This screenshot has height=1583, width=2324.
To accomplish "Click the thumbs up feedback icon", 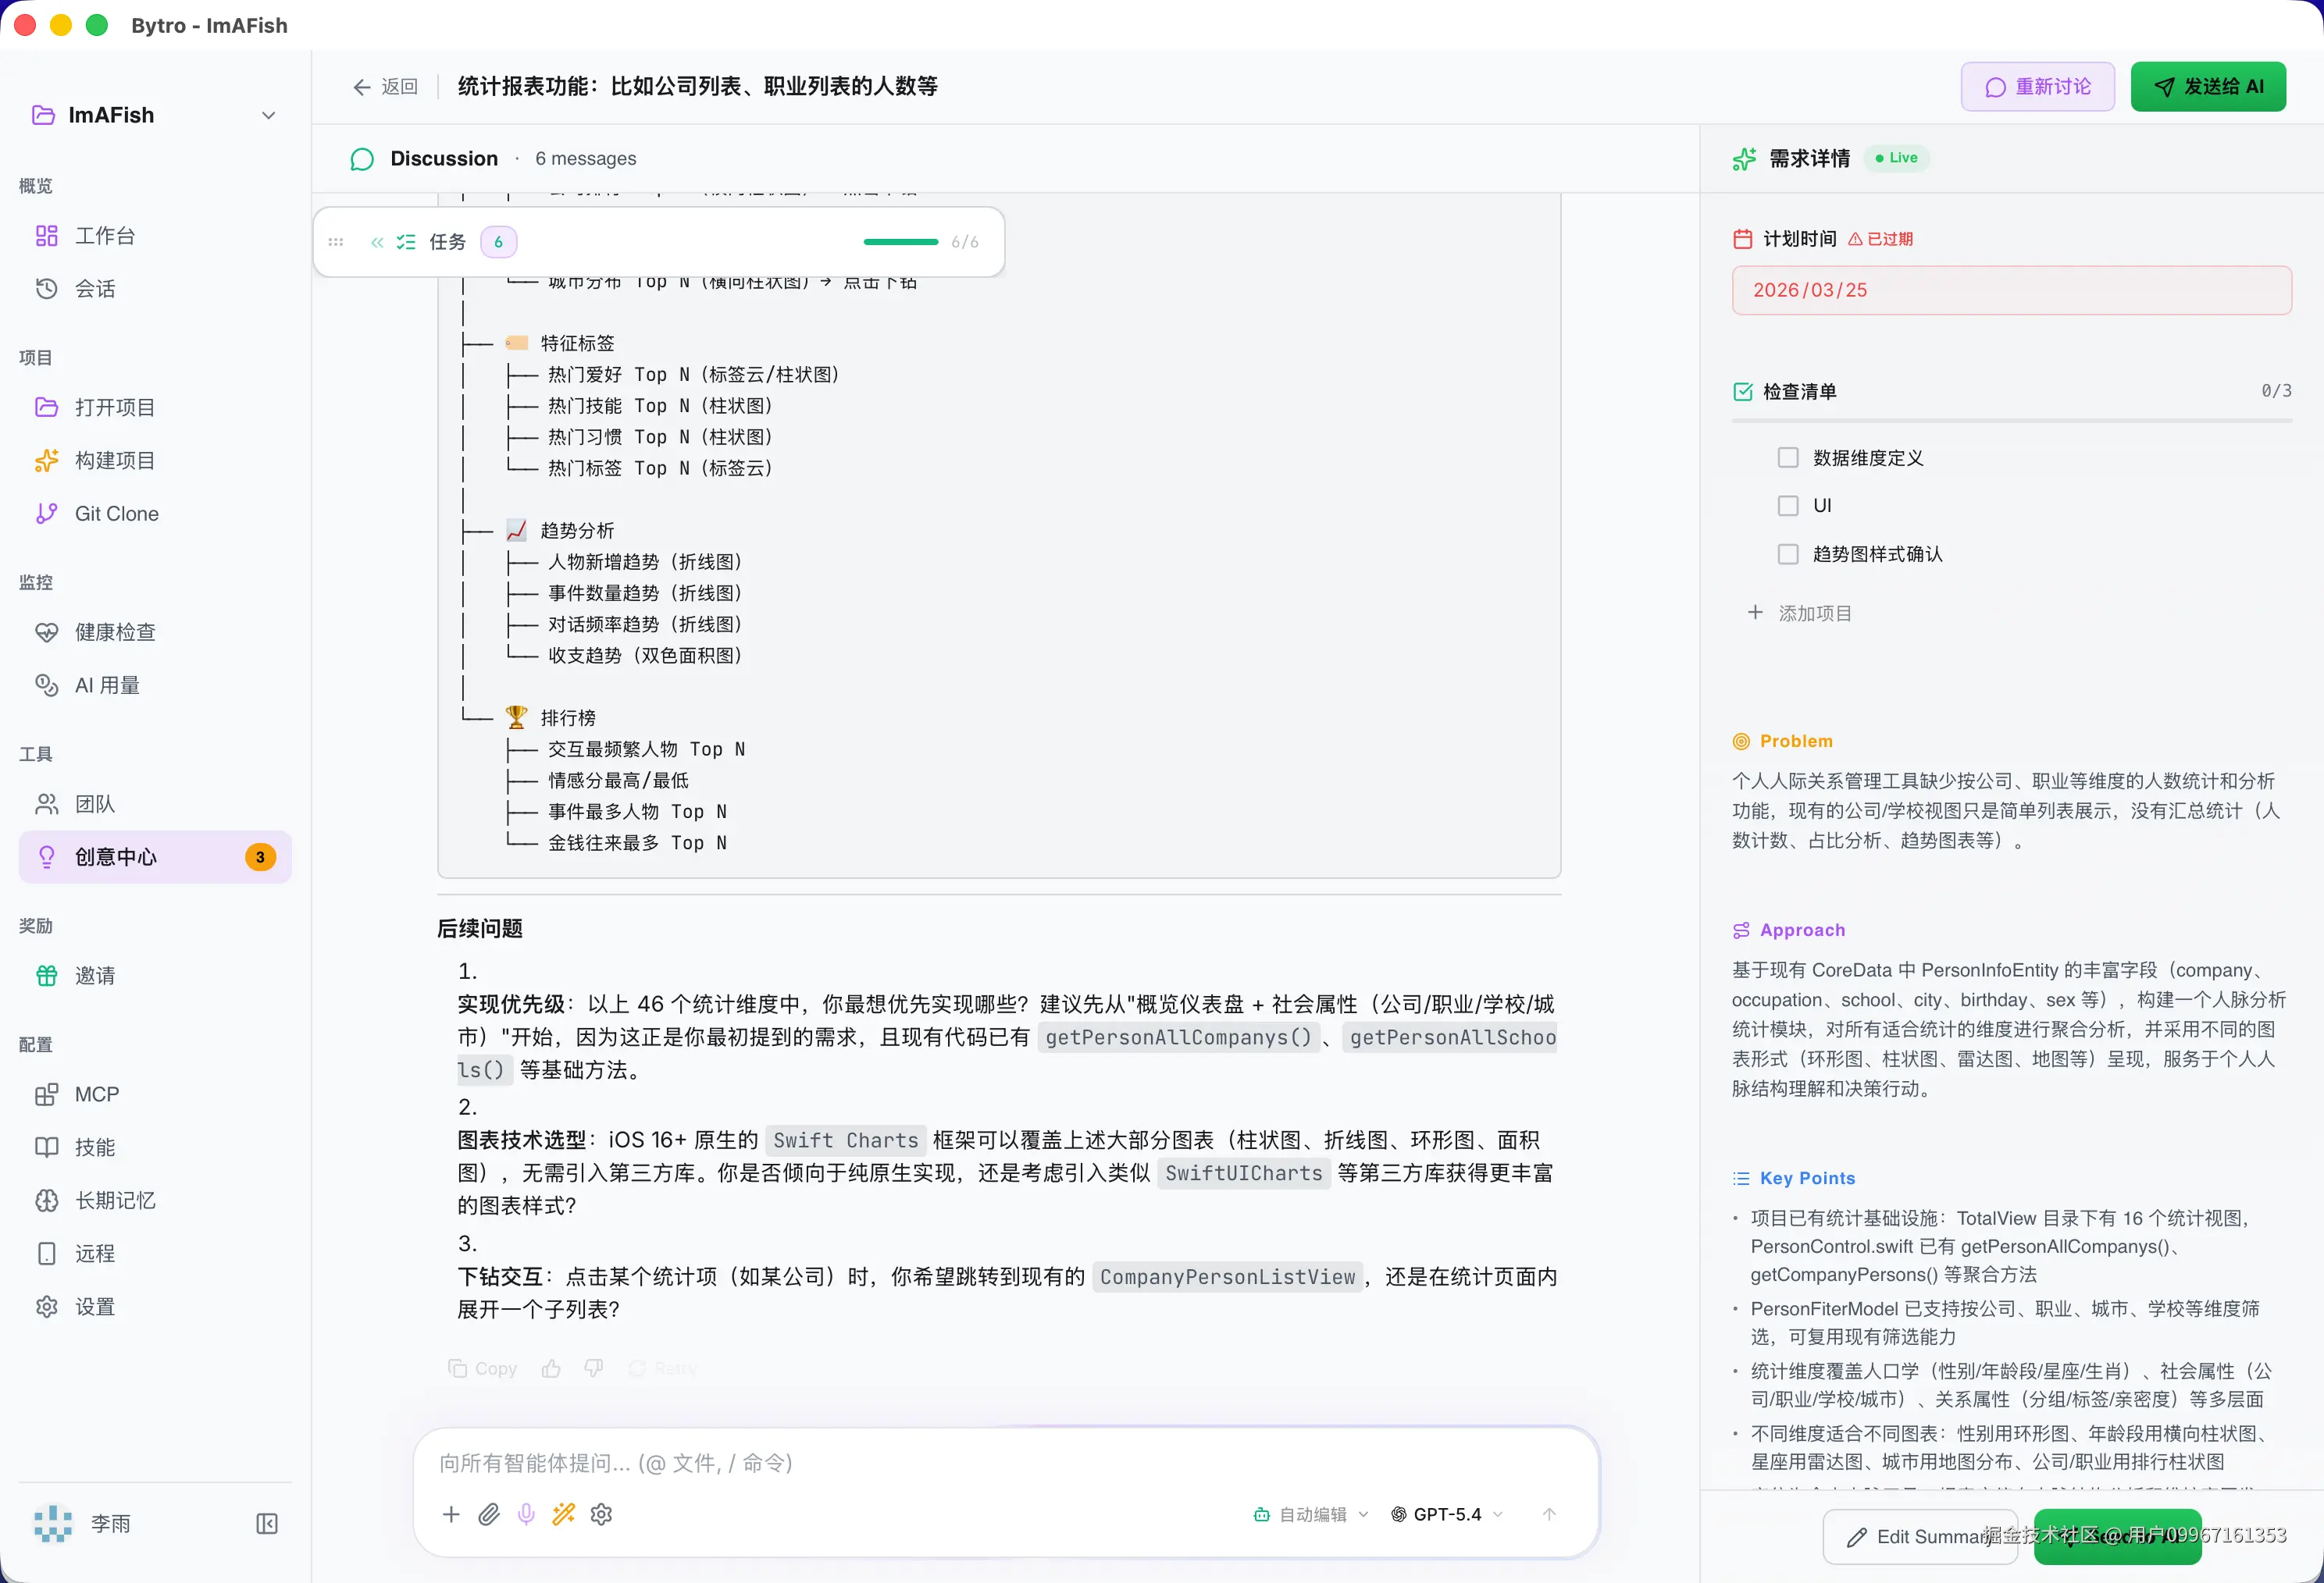I will click(551, 1368).
